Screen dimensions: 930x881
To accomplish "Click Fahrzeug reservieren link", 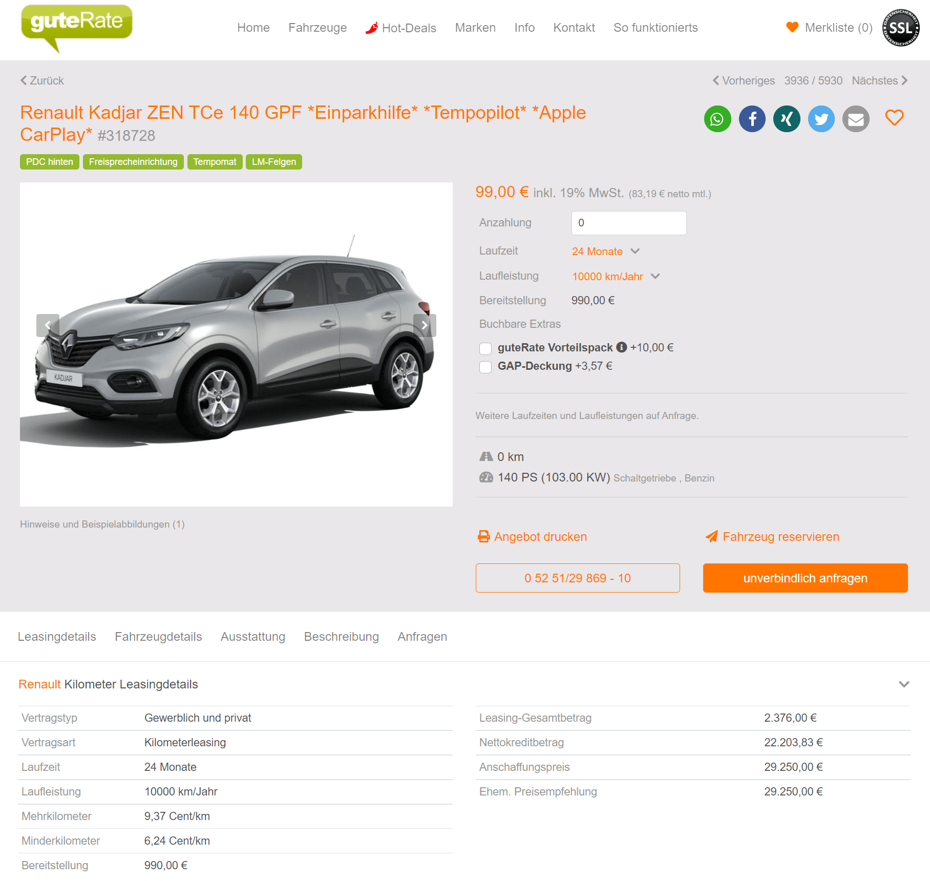I will tap(772, 537).
